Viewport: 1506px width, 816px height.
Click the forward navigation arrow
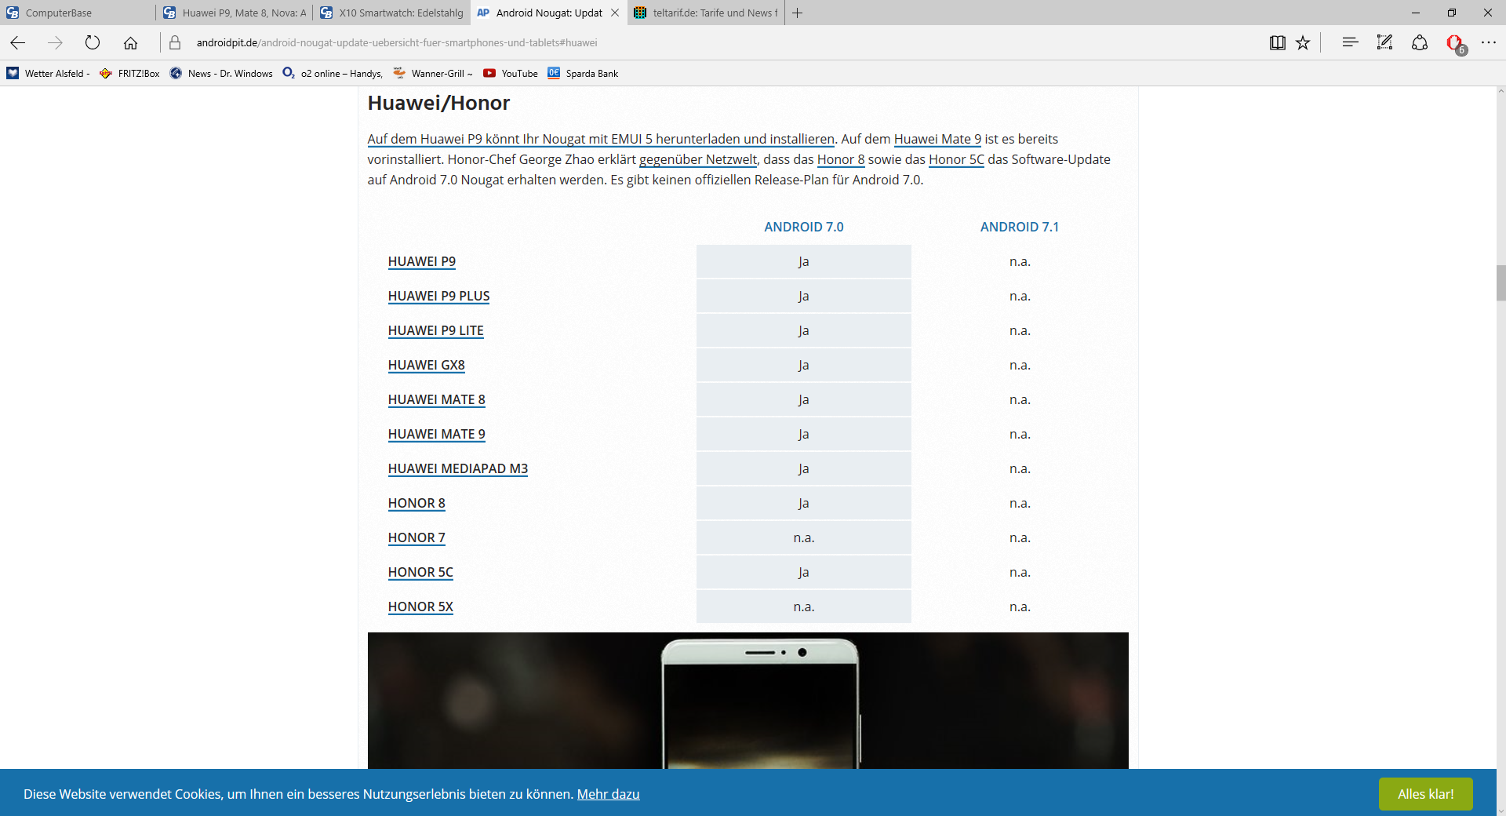pos(55,43)
